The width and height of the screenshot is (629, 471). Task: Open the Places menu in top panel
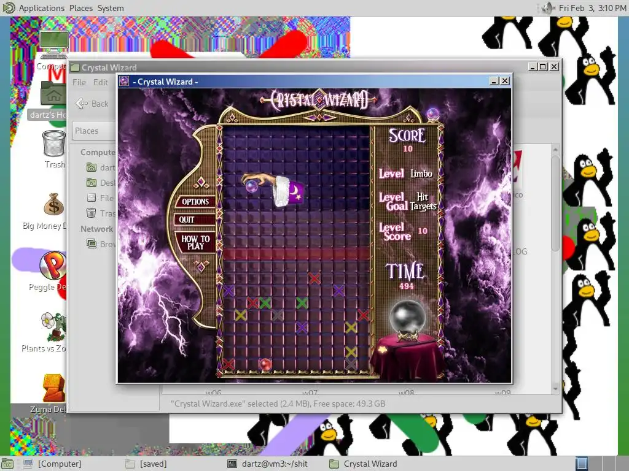pos(80,8)
